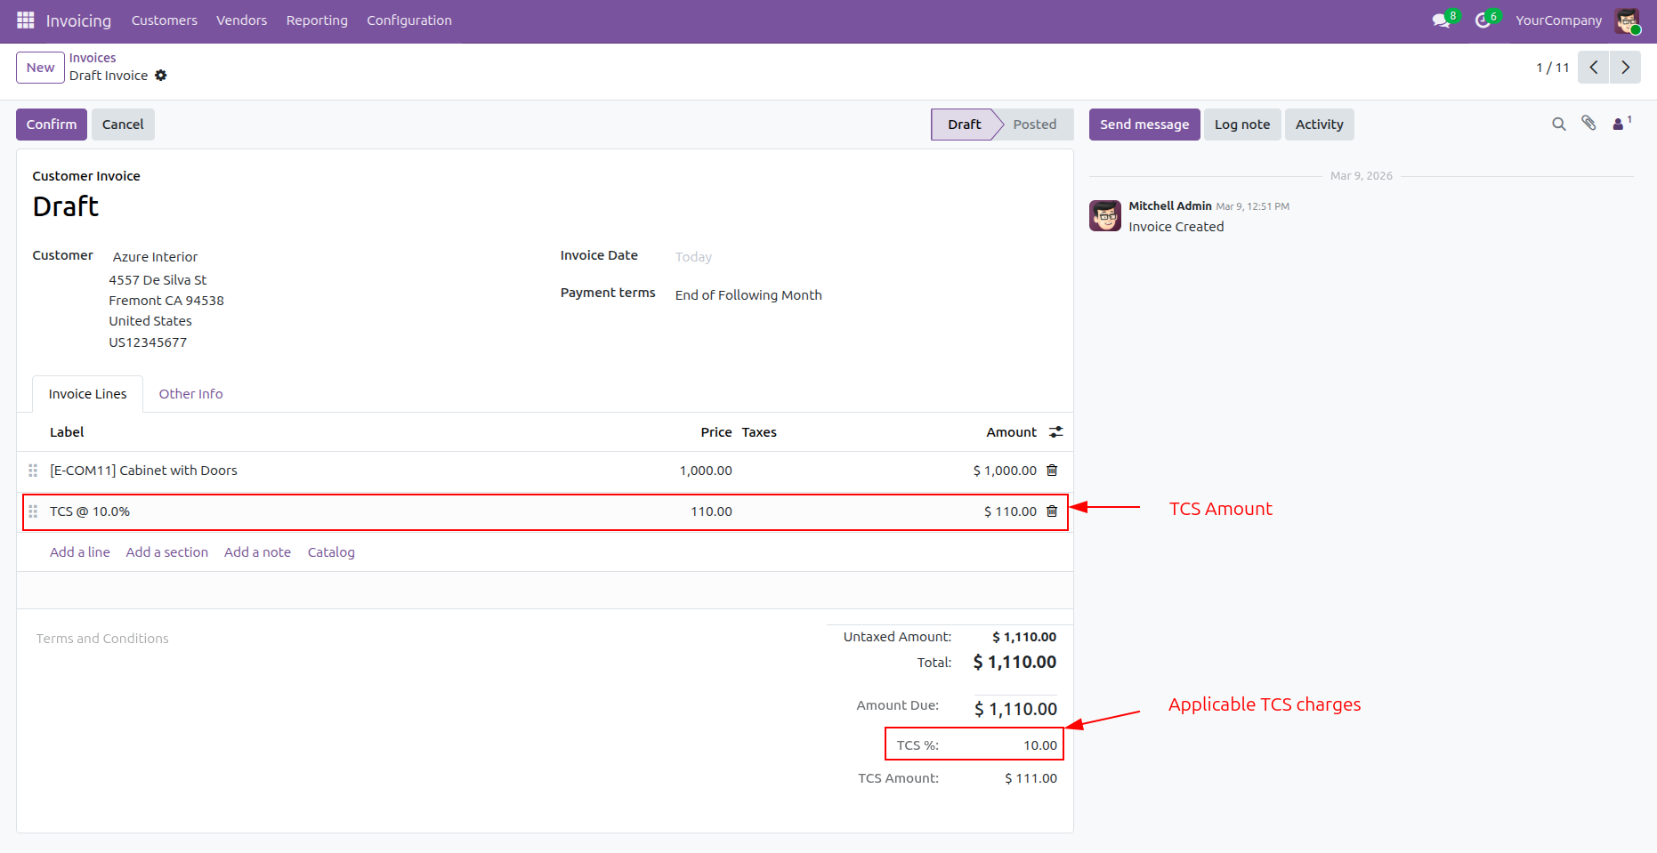Open the Payment terms dropdown field
This screenshot has width=1657, height=853.
[x=748, y=295]
